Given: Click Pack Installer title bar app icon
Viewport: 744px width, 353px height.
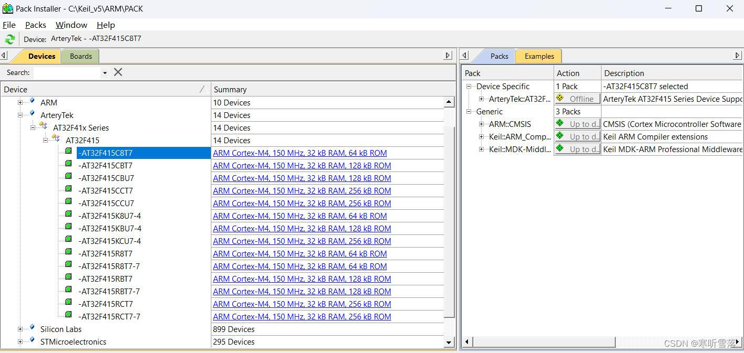Looking at the screenshot, I should (7, 8).
